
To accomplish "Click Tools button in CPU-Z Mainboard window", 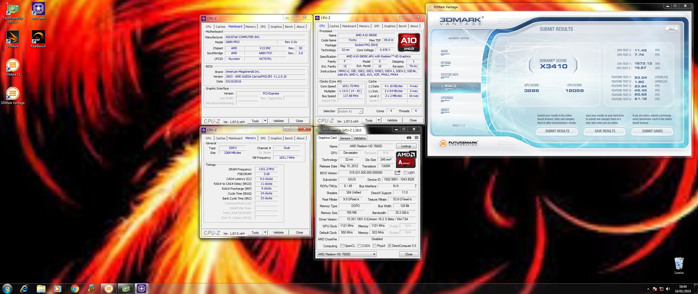I will click(x=255, y=121).
